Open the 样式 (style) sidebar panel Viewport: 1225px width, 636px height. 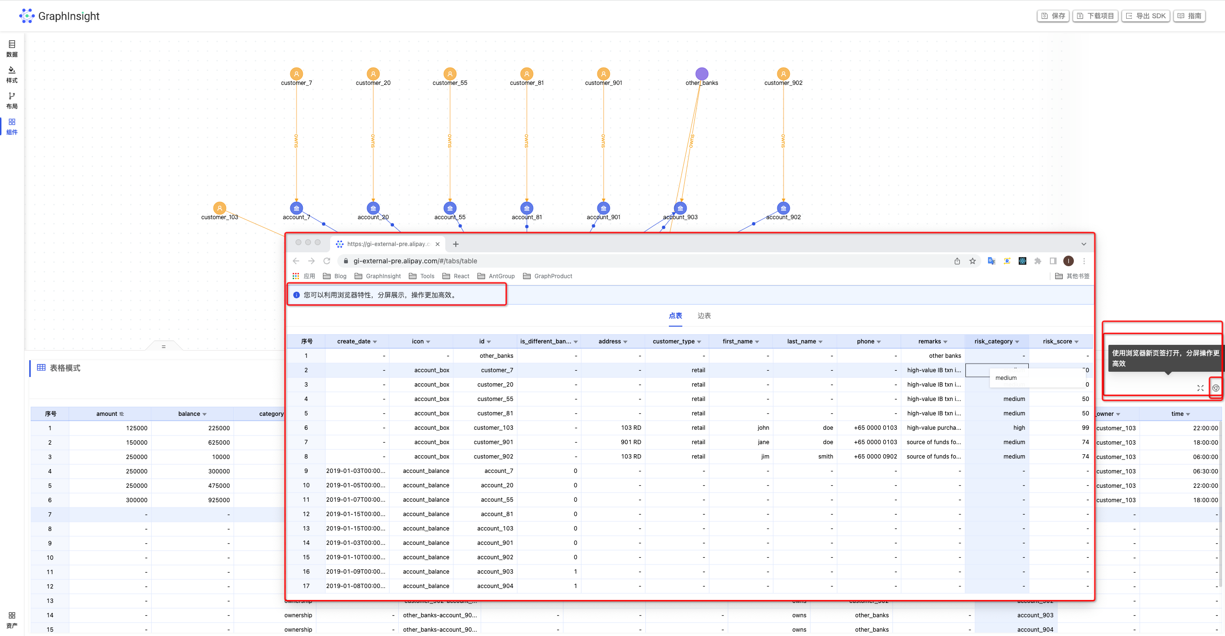tap(12, 75)
